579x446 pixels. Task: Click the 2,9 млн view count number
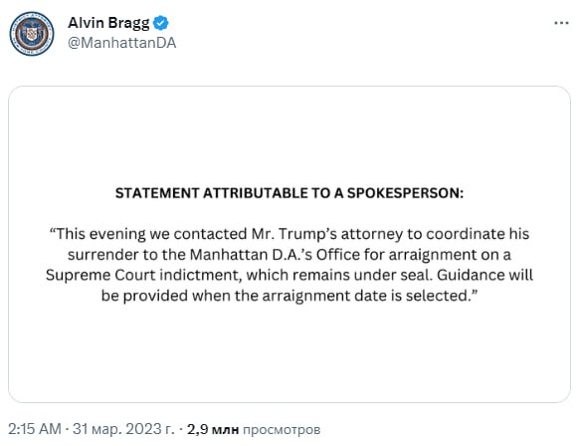point(213,429)
